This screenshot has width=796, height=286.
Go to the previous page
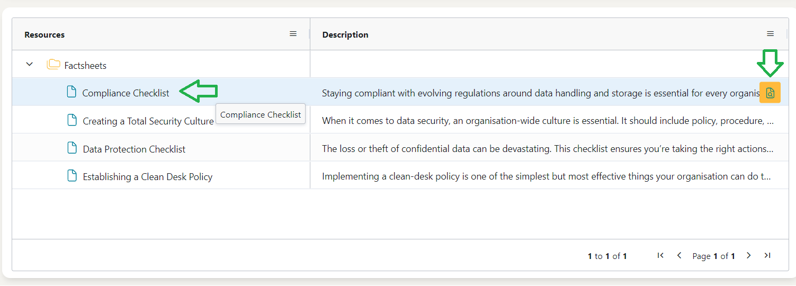tap(679, 255)
